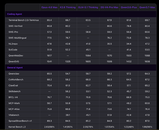The image size is (159, 130).
Task: Select the 78.3 SWE-Multilingual score
Action: 147,38
